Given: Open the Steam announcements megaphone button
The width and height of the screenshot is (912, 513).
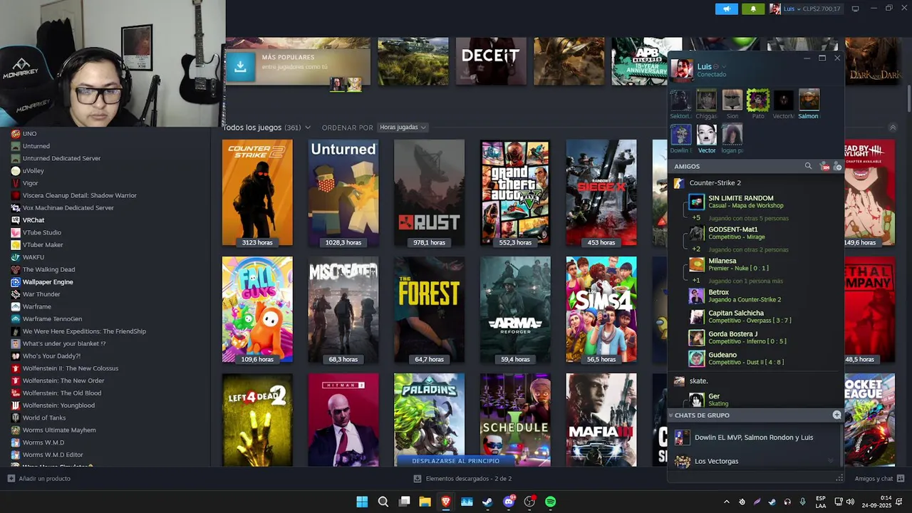Looking at the screenshot, I should tap(727, 9).
